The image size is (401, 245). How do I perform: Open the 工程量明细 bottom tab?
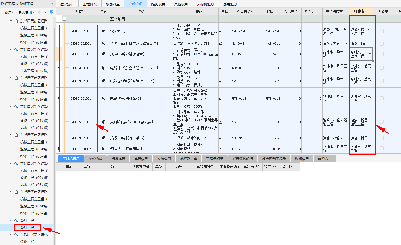(x=215, y=159)
